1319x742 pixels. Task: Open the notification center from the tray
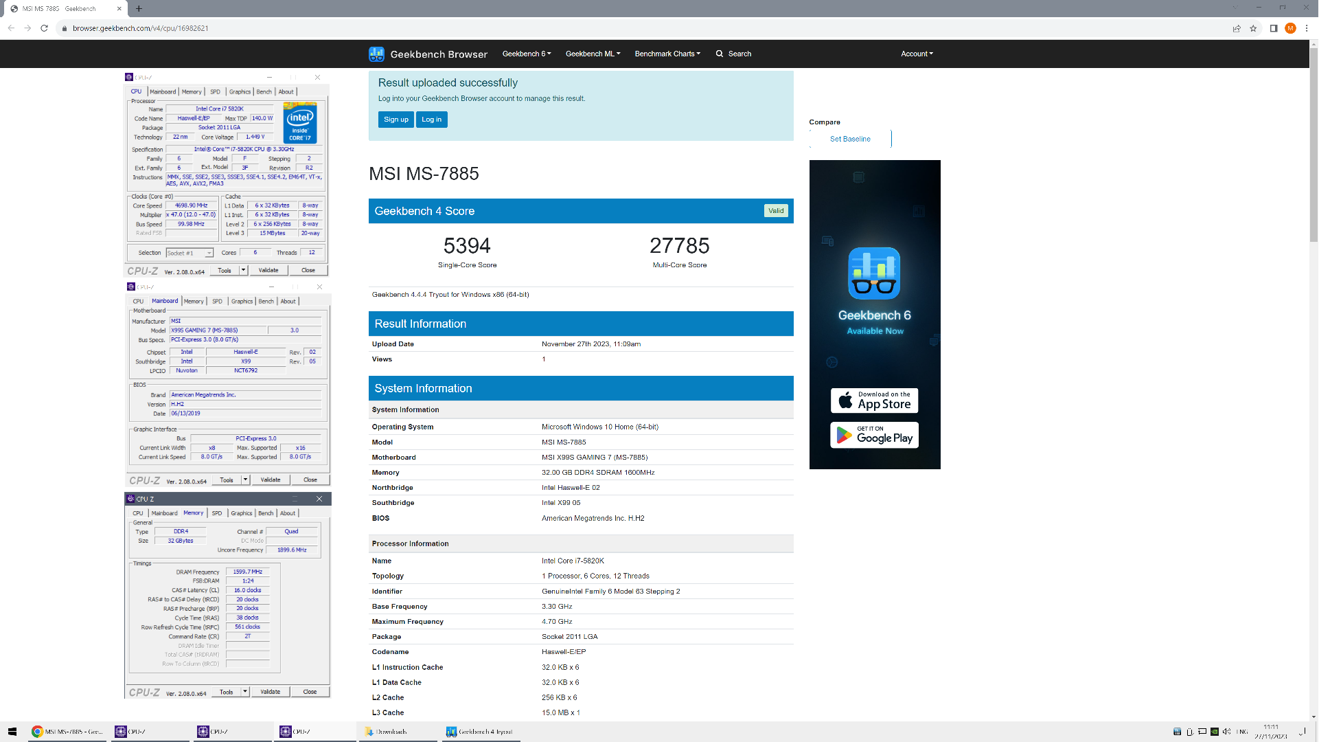pos(1302,732)
